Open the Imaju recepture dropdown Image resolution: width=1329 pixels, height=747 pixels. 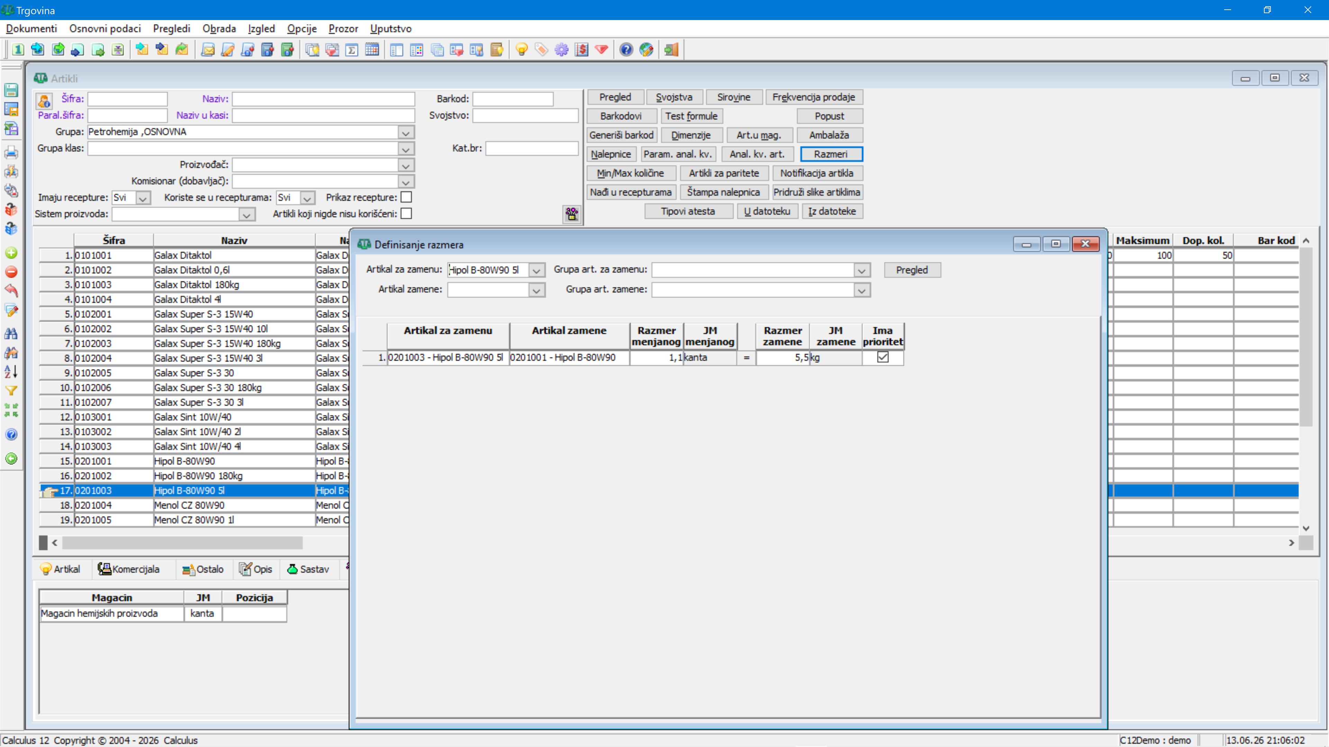tap(143, 198)
